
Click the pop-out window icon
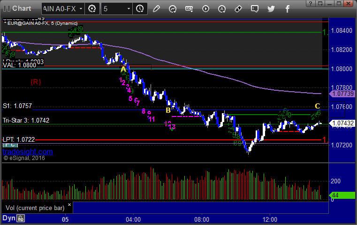tap(320, 3)
